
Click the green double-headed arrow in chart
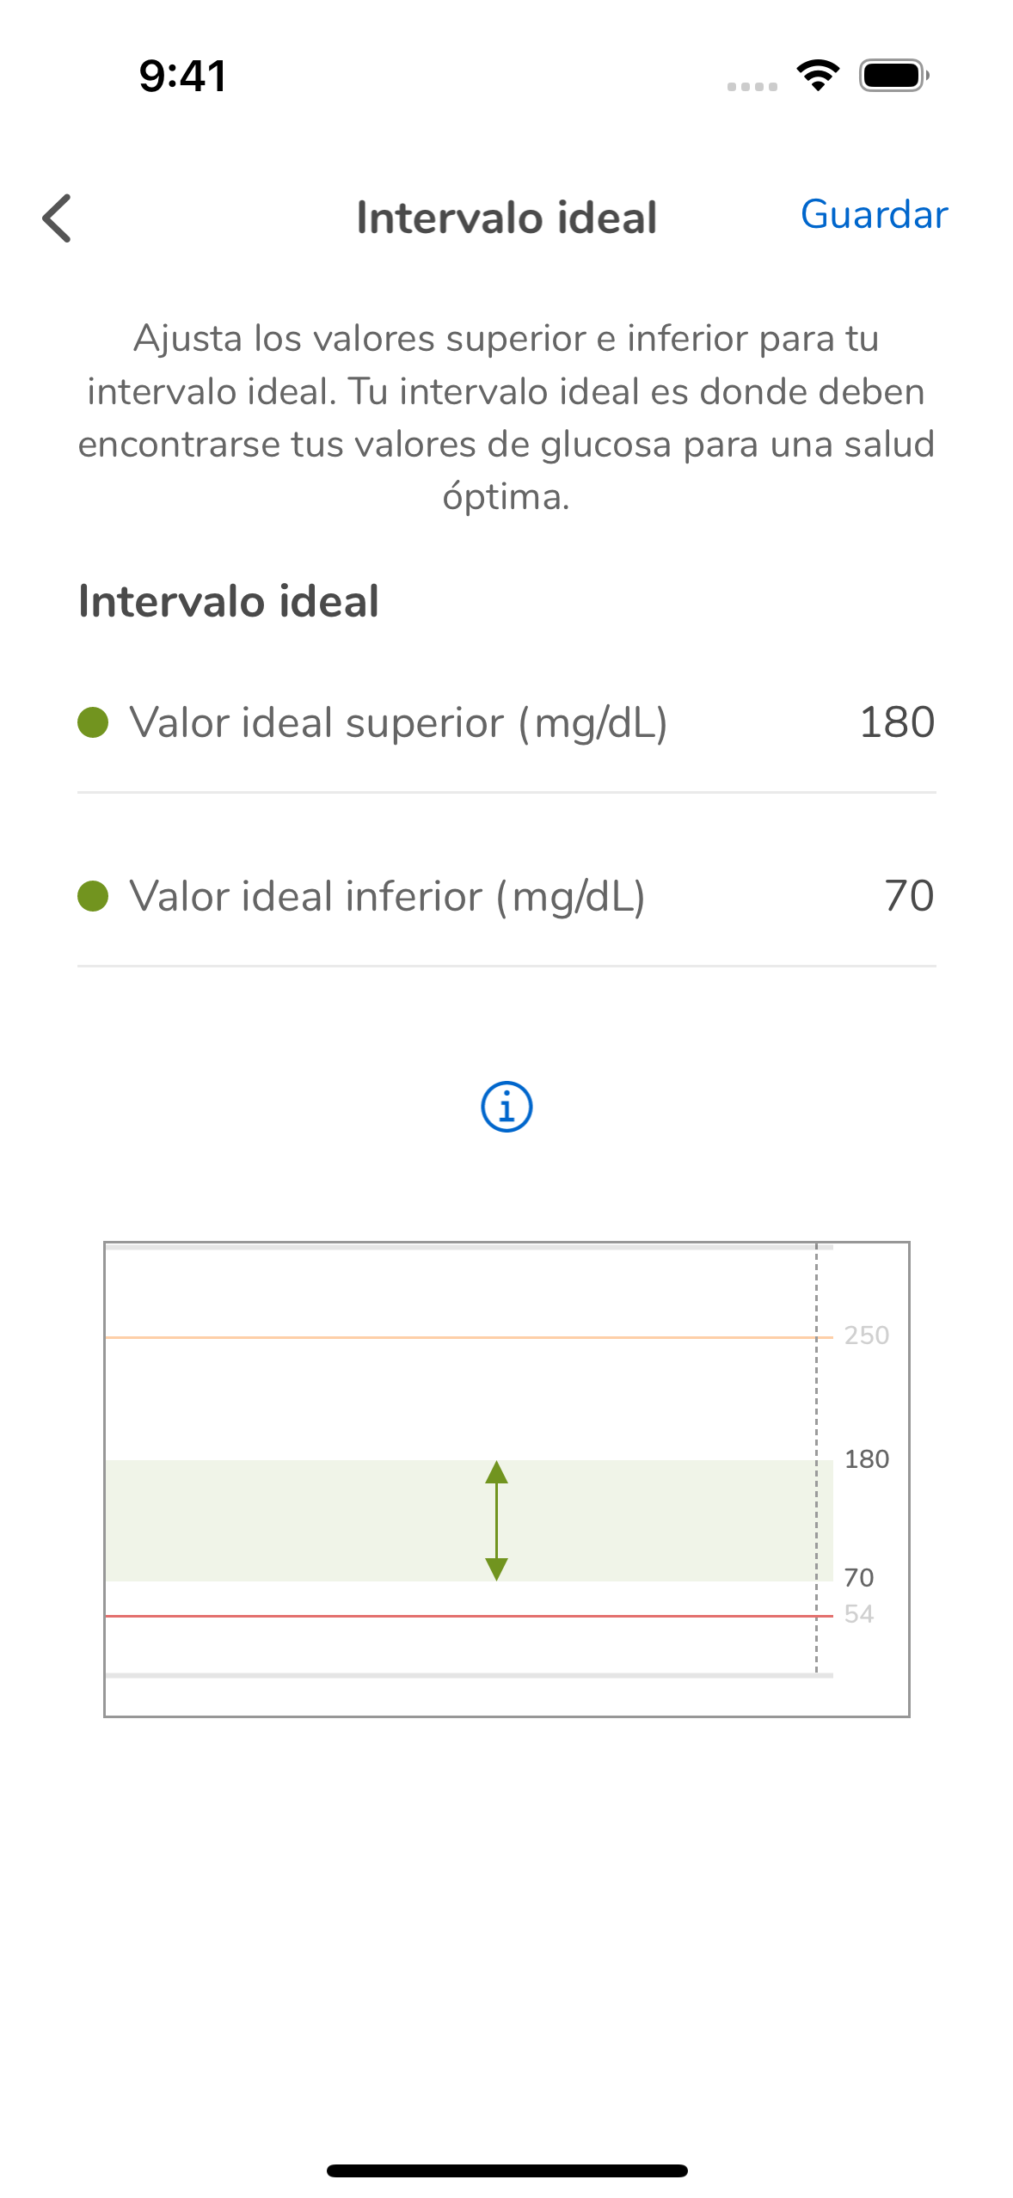click(496, 1520)
